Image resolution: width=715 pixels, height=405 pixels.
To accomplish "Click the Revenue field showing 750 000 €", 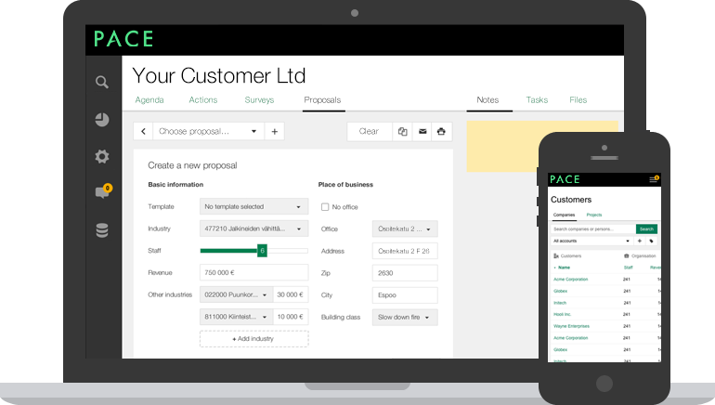I will (254, 273).
